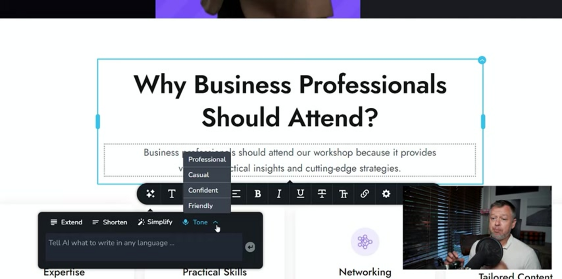Screen dimensions: 562x279
Task: Apply italic formatting
Action: click(x=279, y=194)
